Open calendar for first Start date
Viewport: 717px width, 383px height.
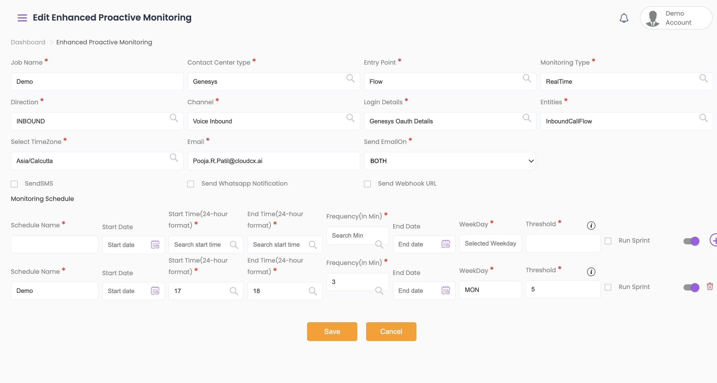coord(155,245)
